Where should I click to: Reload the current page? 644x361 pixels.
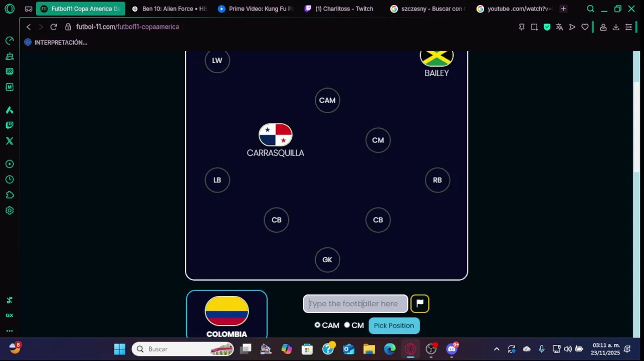(54, 27)
